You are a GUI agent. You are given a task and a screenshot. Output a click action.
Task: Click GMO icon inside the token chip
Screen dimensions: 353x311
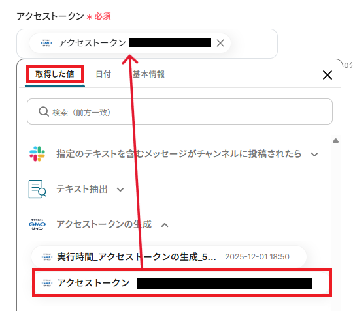[46, 43]
